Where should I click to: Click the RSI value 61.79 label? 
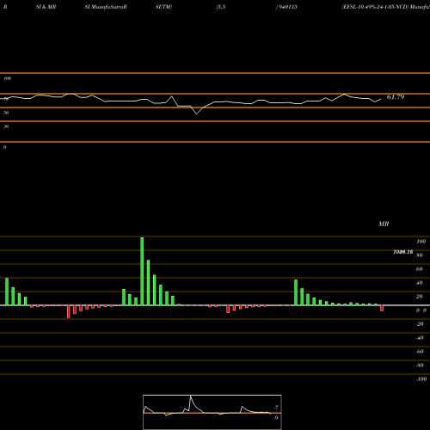tap(396, 97)
